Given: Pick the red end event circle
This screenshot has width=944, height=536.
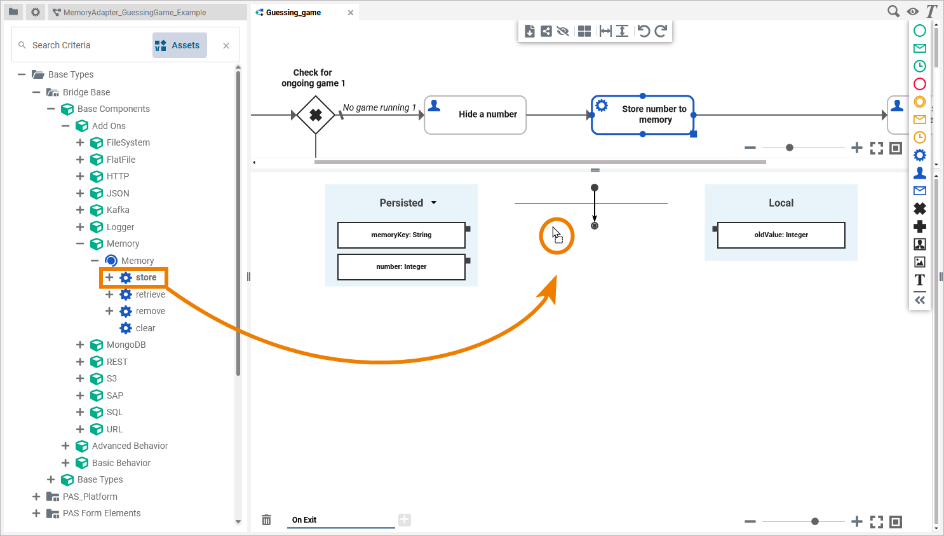Looking at the screenshot, I should click(x=919, y=84).
